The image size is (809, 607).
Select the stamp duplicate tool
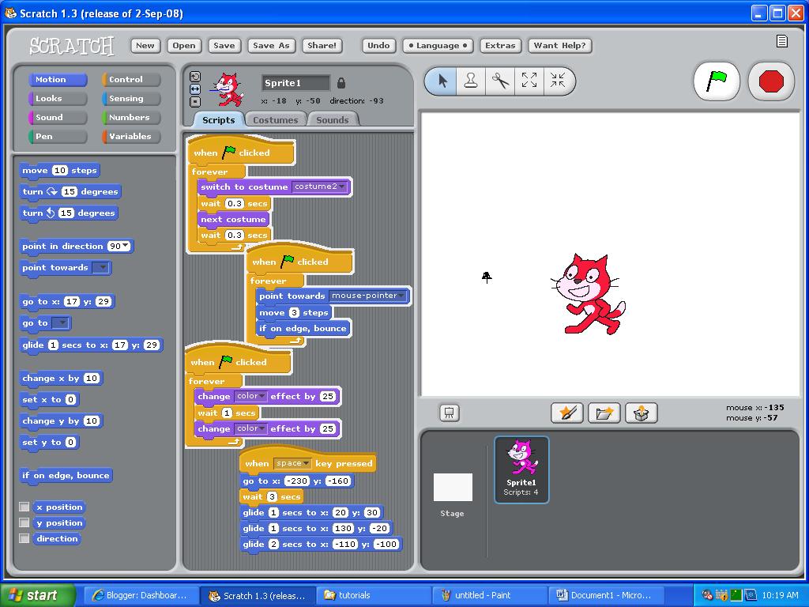point(471,81)
